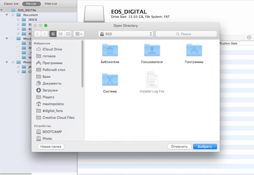
Task: Click the horizontal scrollbar in left panel
Action: coord(16,174)
